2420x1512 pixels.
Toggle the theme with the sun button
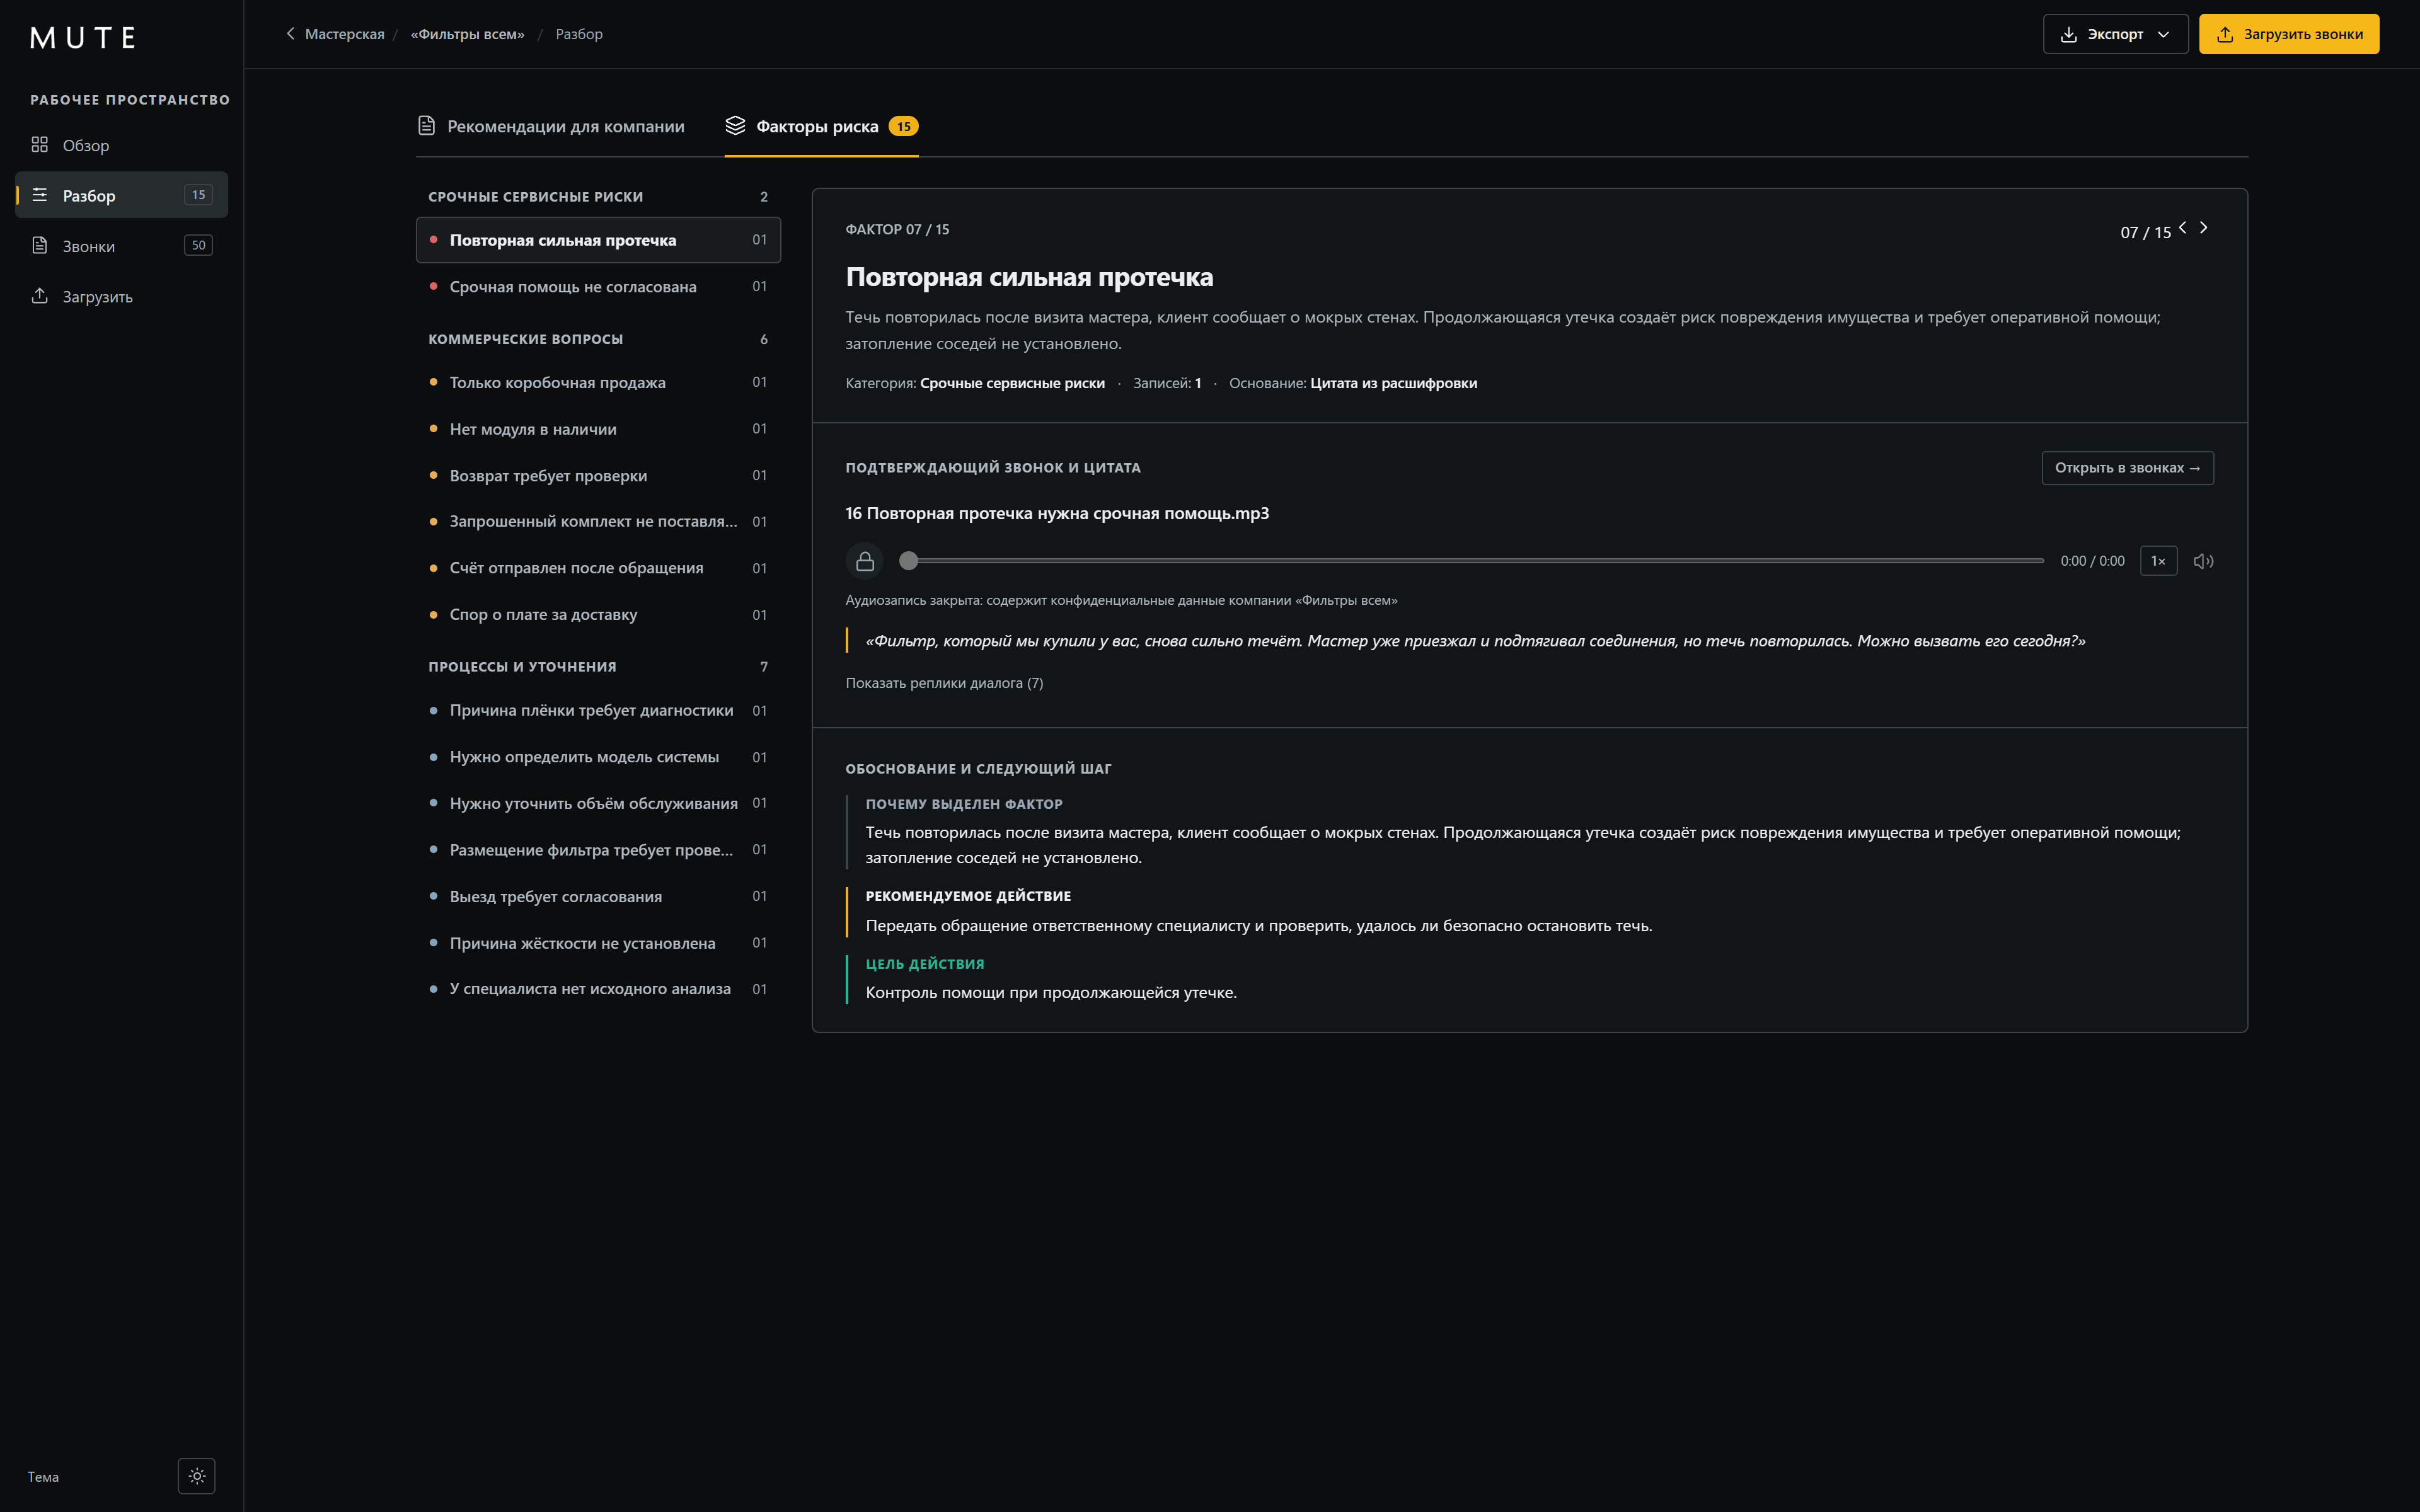(x=197, y=1476)
